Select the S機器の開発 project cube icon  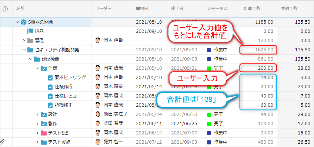[24, 22]
